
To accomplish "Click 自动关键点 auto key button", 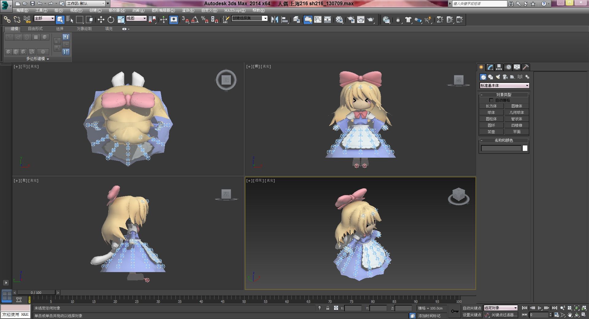I will coord(472,308).
